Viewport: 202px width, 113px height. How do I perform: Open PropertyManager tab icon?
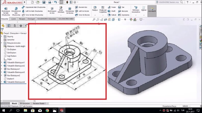click(9, 26)
